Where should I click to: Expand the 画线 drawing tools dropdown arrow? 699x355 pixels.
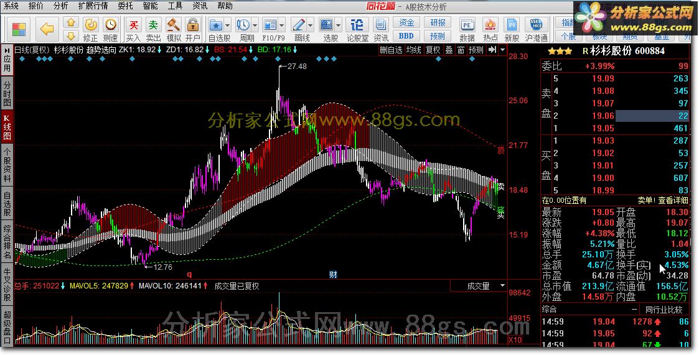click(310, 25)
